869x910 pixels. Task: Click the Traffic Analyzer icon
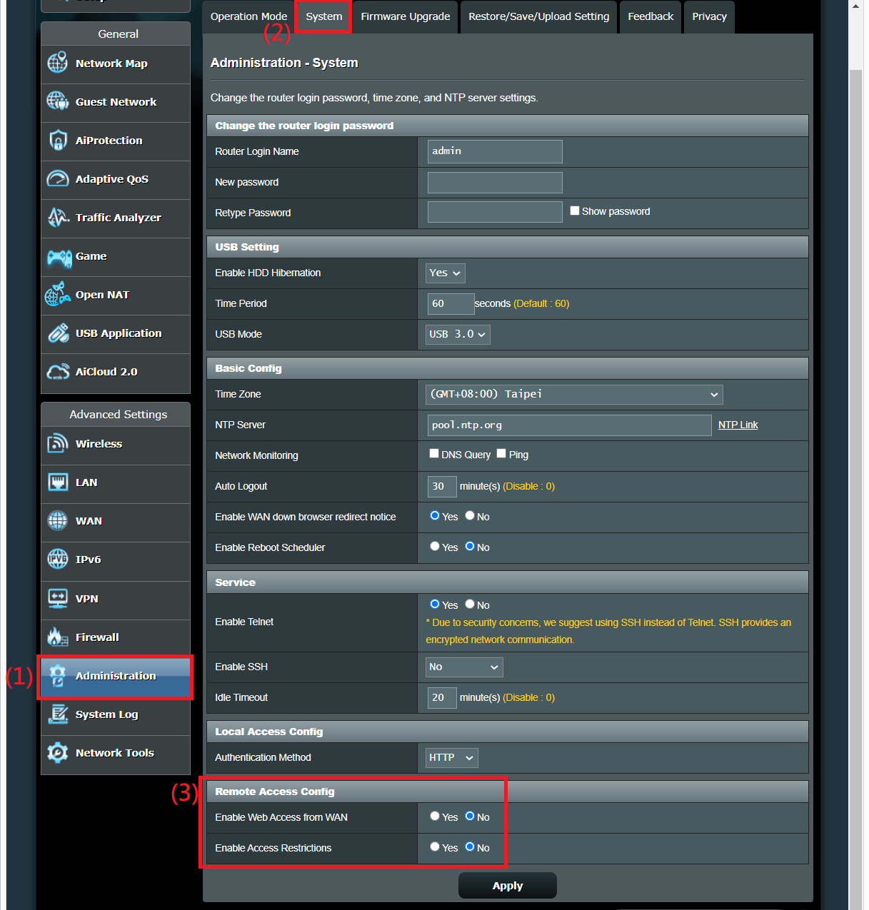pyautogui.click(x=58, y=218)
